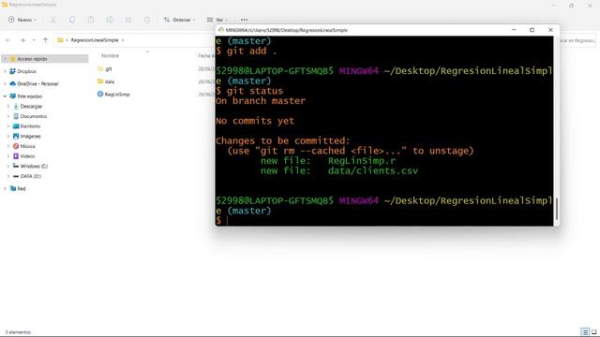Click the Share icon in Explorer toolbar
The image size is (600, 337).
point(128,20)
